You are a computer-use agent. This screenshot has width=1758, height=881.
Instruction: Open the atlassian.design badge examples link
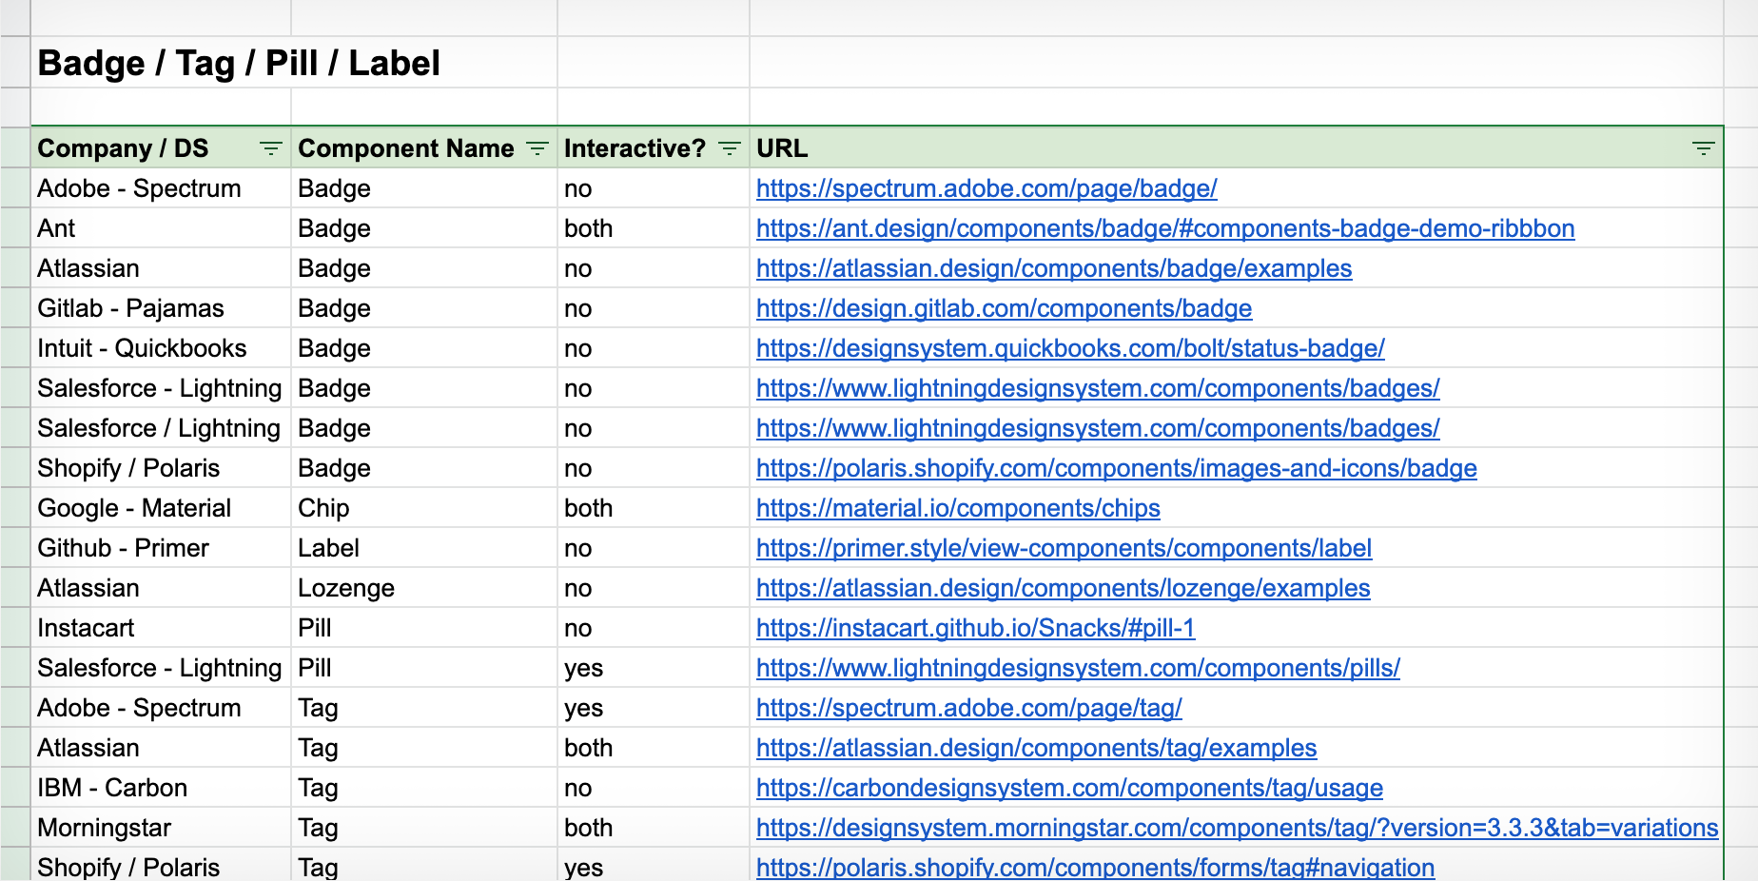(1054, 268)
